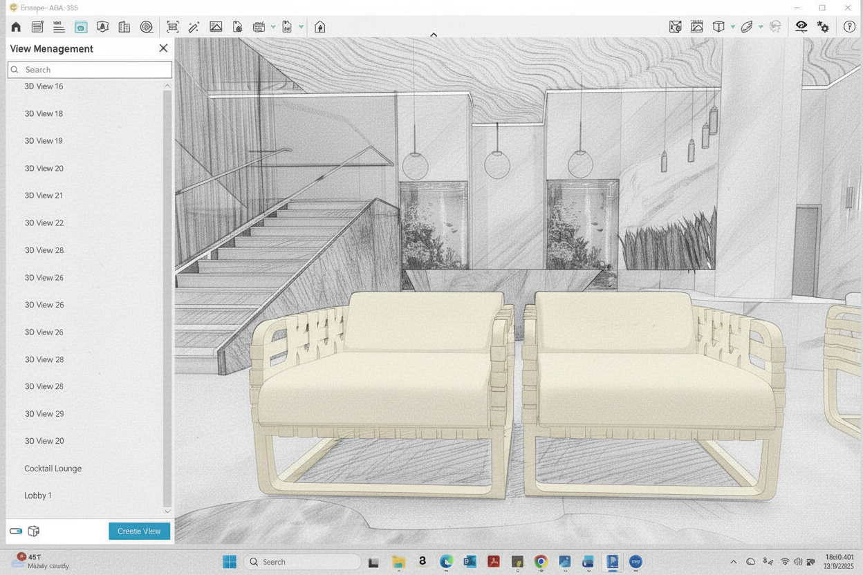Screen dimensions: 863x575
Task: Click the magic wand icon in toolbar
Action: pos(194,27)
